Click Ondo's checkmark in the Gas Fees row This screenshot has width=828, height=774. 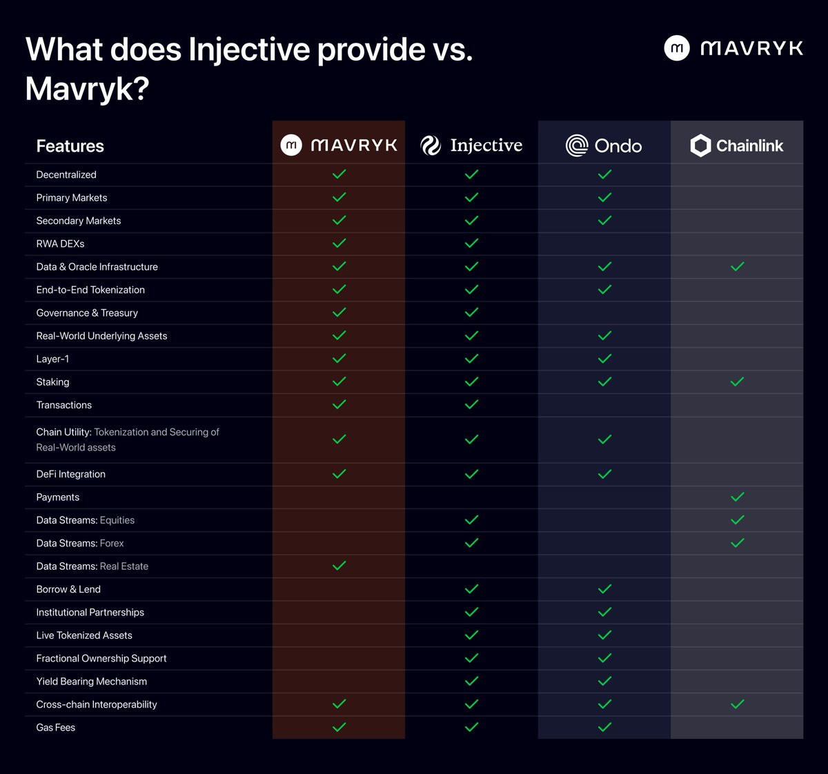click(x=604, y=727)
